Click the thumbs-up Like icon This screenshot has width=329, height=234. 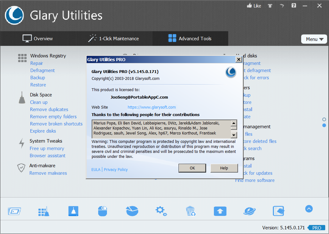click(x=249, y=6)
